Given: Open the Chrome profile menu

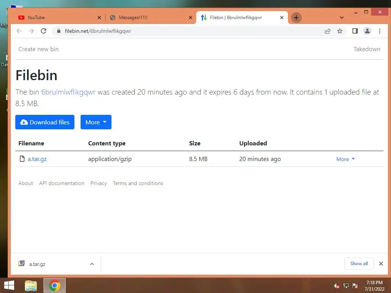Looking at the screenshot, I should tap(367, 31).
